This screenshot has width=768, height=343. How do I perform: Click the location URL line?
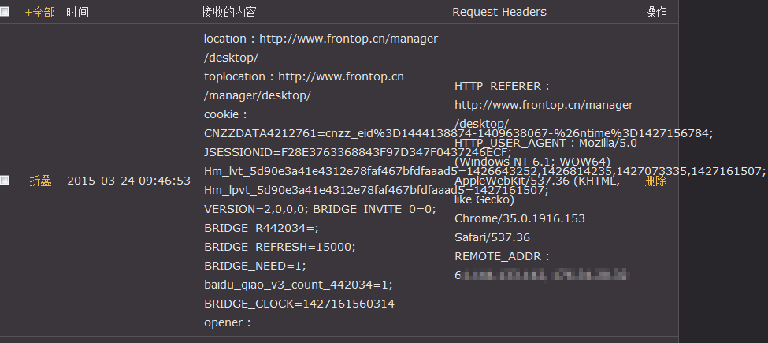321,48
